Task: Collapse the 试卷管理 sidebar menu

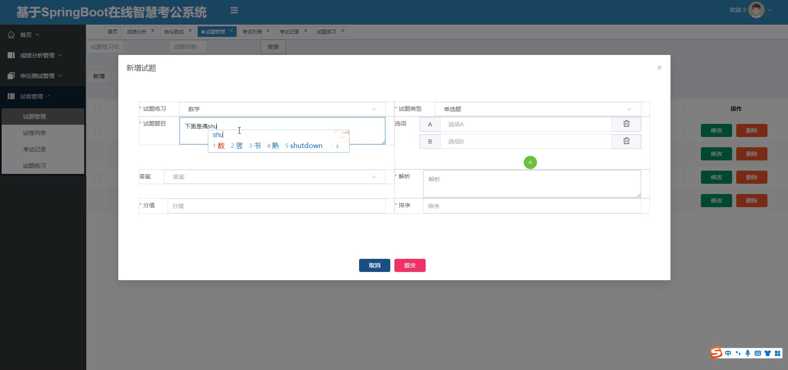Action: 43,96
